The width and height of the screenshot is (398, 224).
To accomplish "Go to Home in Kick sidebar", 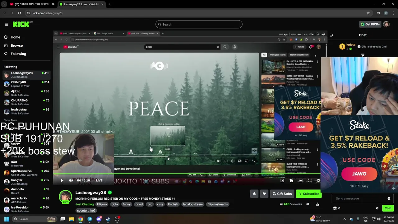I will click(x=12, y=37).
